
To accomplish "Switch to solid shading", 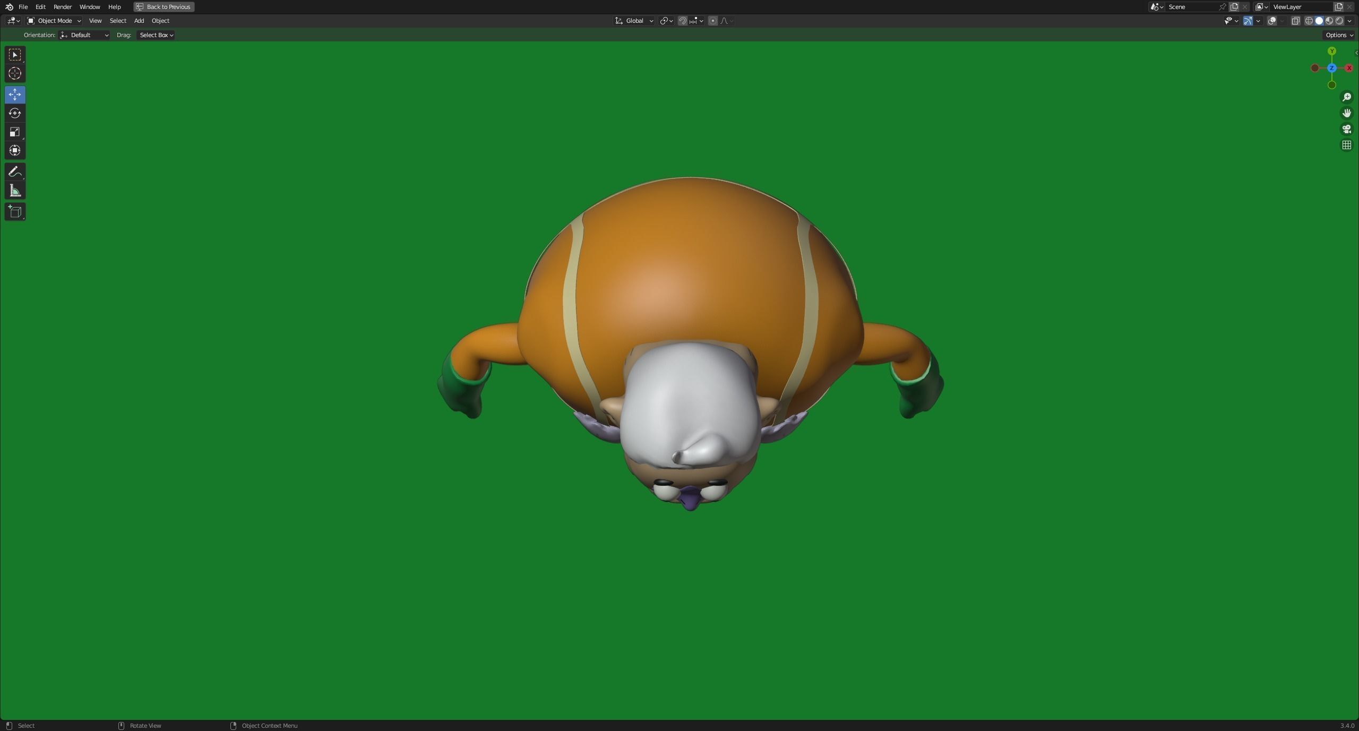I will pos(1319,21).
